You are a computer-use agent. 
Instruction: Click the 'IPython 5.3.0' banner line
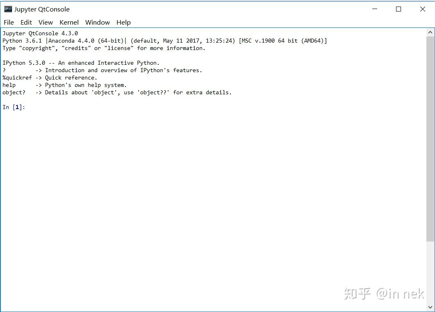pos(81,63)
